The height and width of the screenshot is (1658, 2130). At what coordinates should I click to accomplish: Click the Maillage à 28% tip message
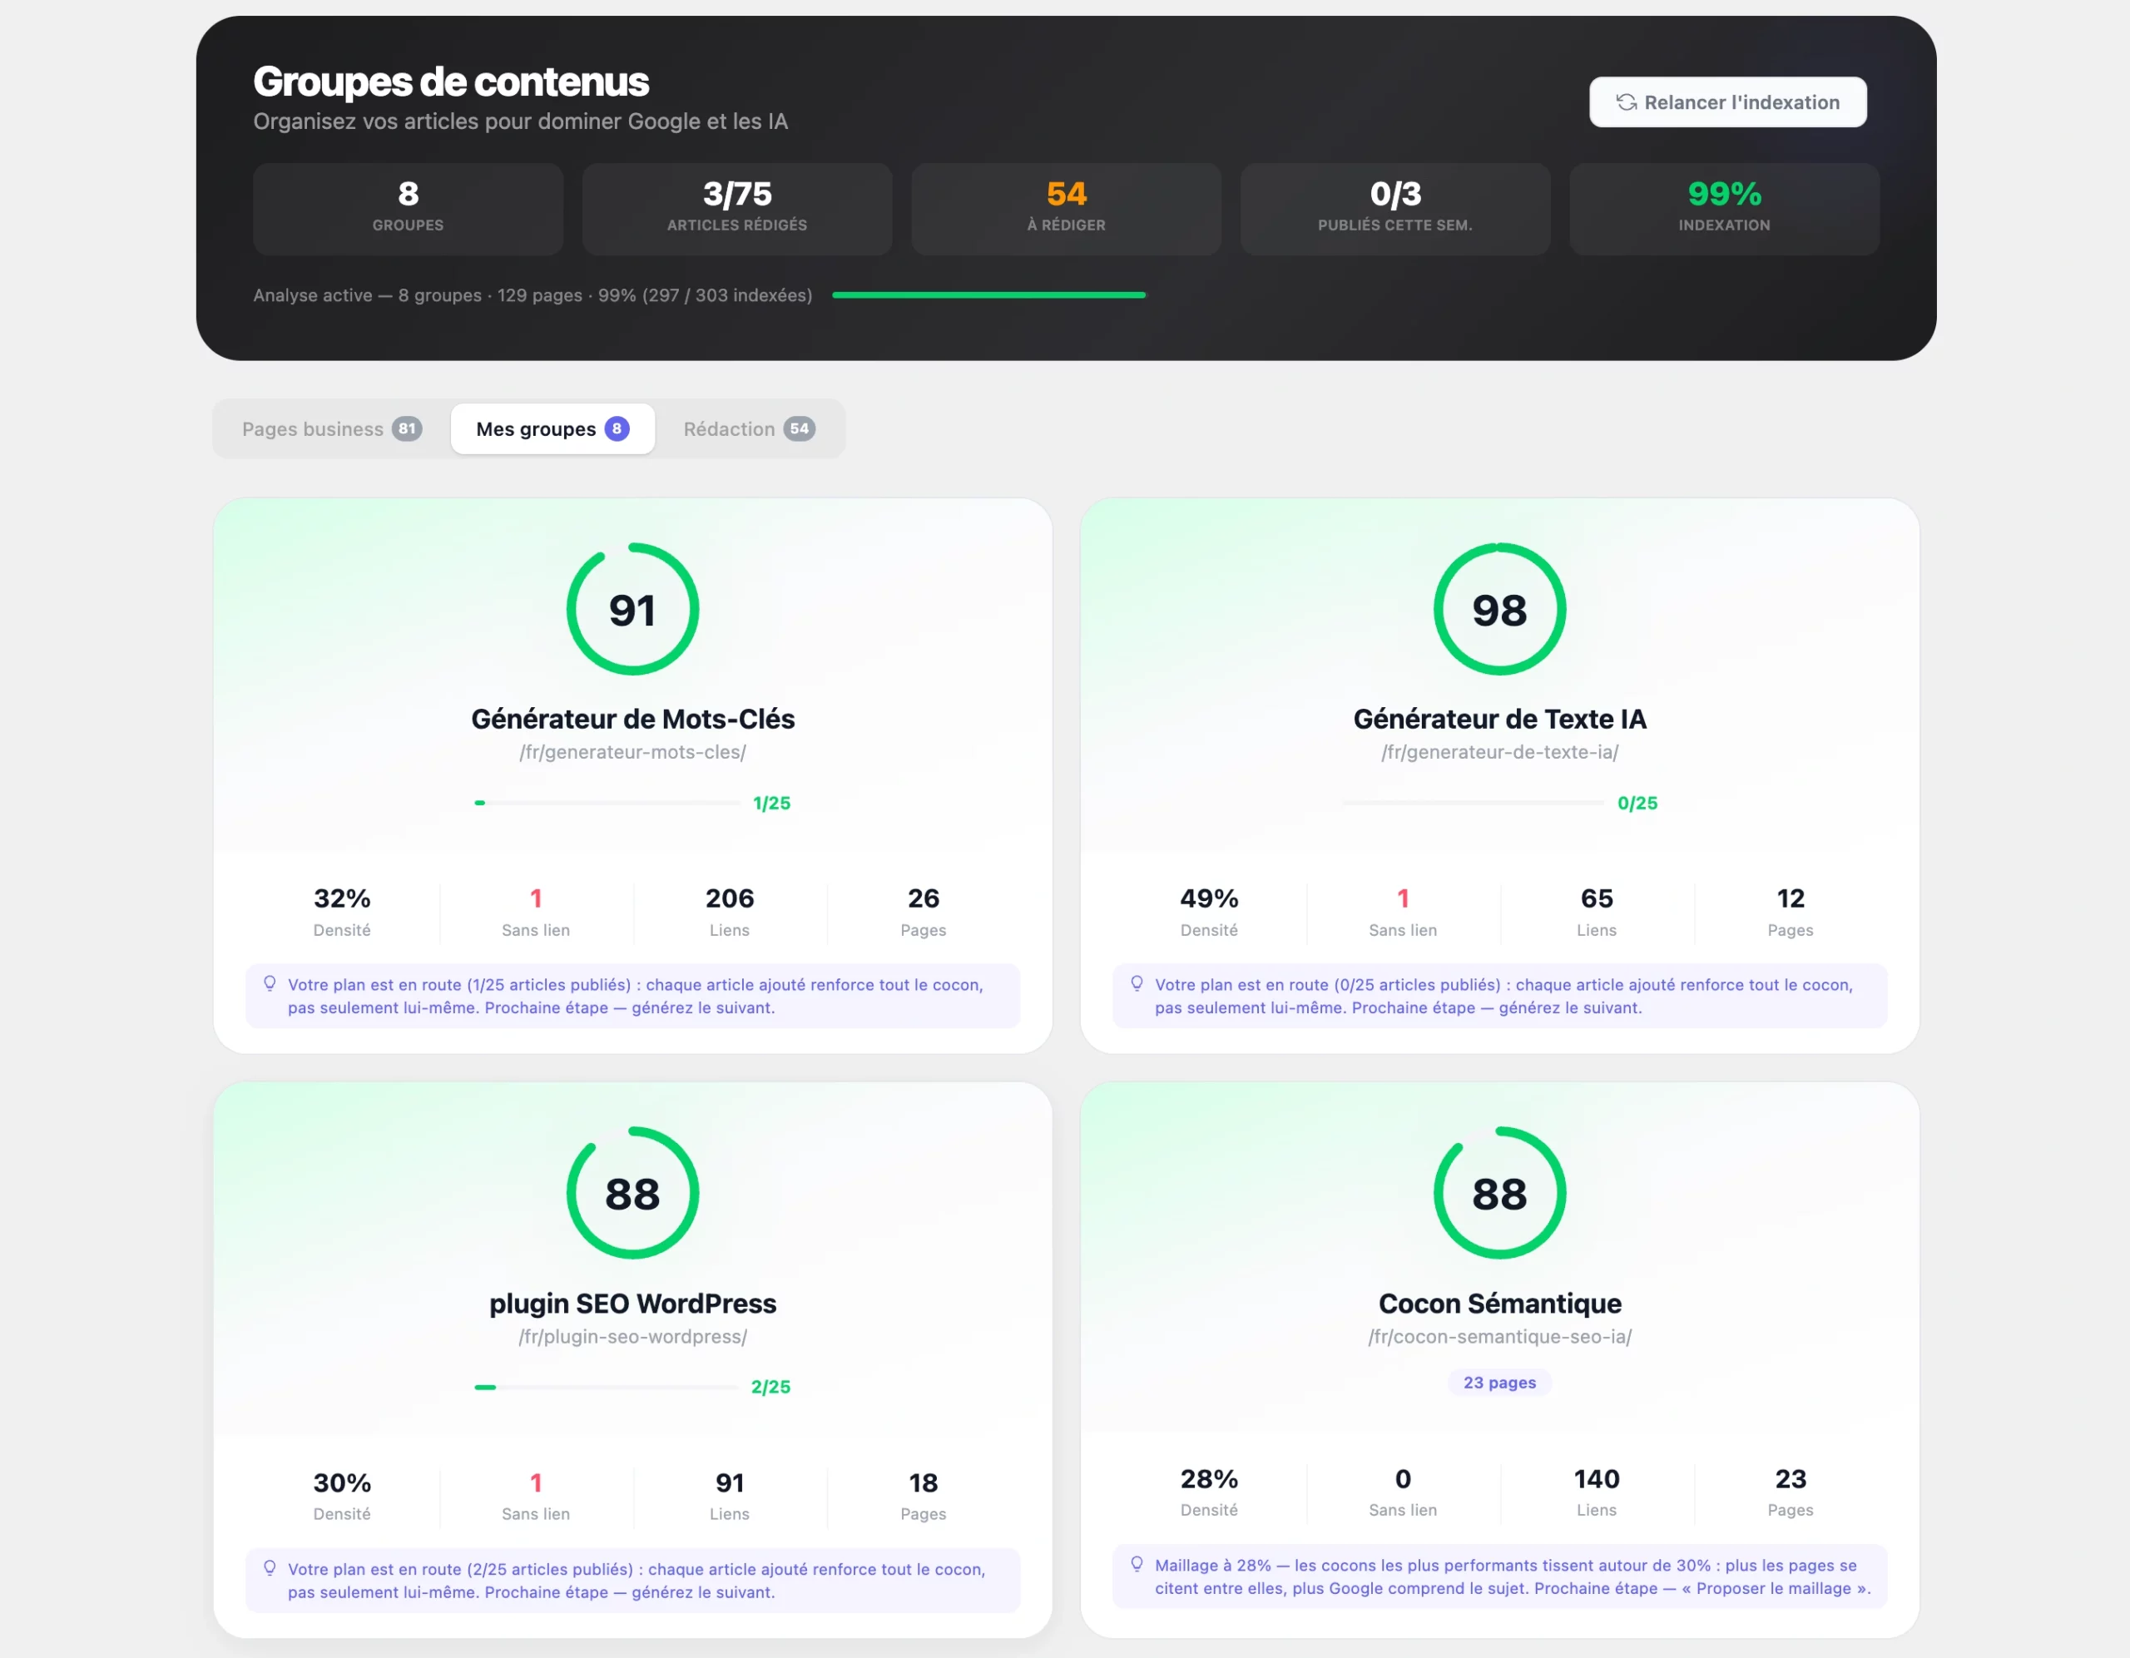point(1500,1576)
